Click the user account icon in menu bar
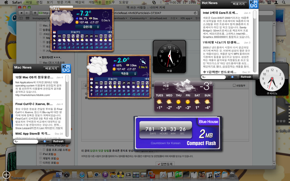The height and width of the screenshot is (181, 290). click(x=276, y=2)
